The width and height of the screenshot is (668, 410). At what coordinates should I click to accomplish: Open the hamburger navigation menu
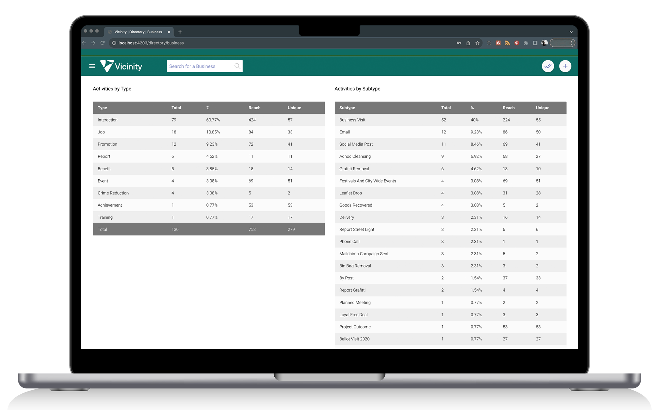(x=92, y=66)
